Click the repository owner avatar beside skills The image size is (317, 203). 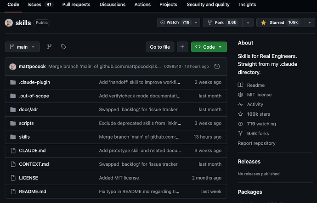(x=9, y=23)
